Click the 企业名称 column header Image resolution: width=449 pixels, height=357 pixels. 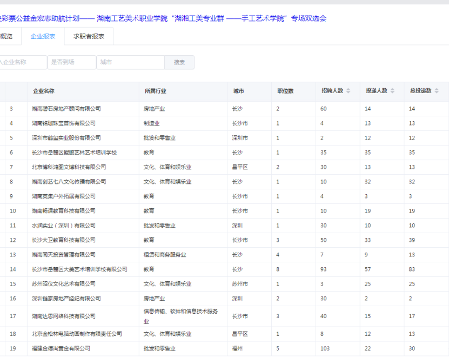44,91
